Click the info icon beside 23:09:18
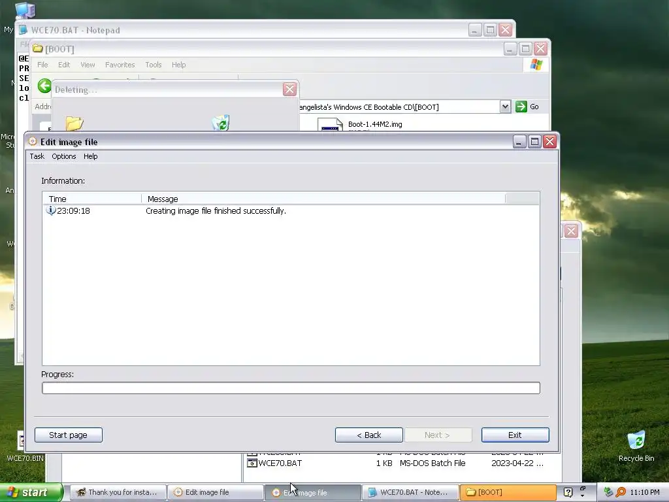Image resolution: width=669 pixels, height=502 pixels. pos(51,210)
